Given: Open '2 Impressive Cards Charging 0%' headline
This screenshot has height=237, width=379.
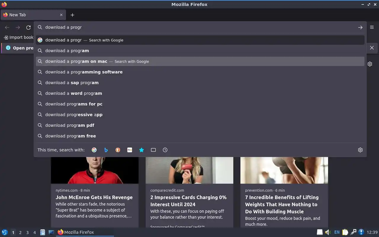Looking at the screenshot, I should (x=188, y=201).
